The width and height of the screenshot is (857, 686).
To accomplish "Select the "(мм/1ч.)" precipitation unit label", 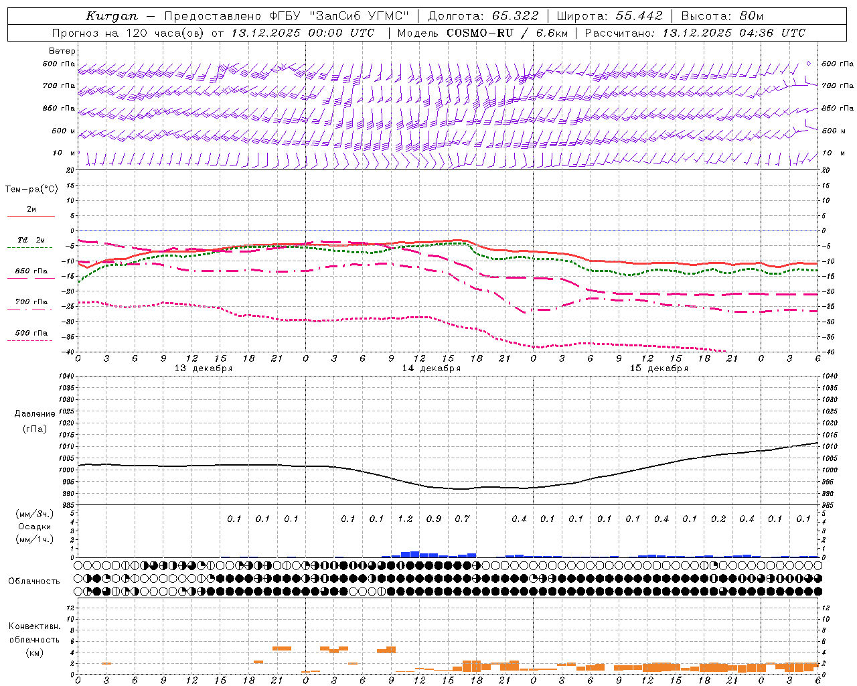I will click(34, 539).
